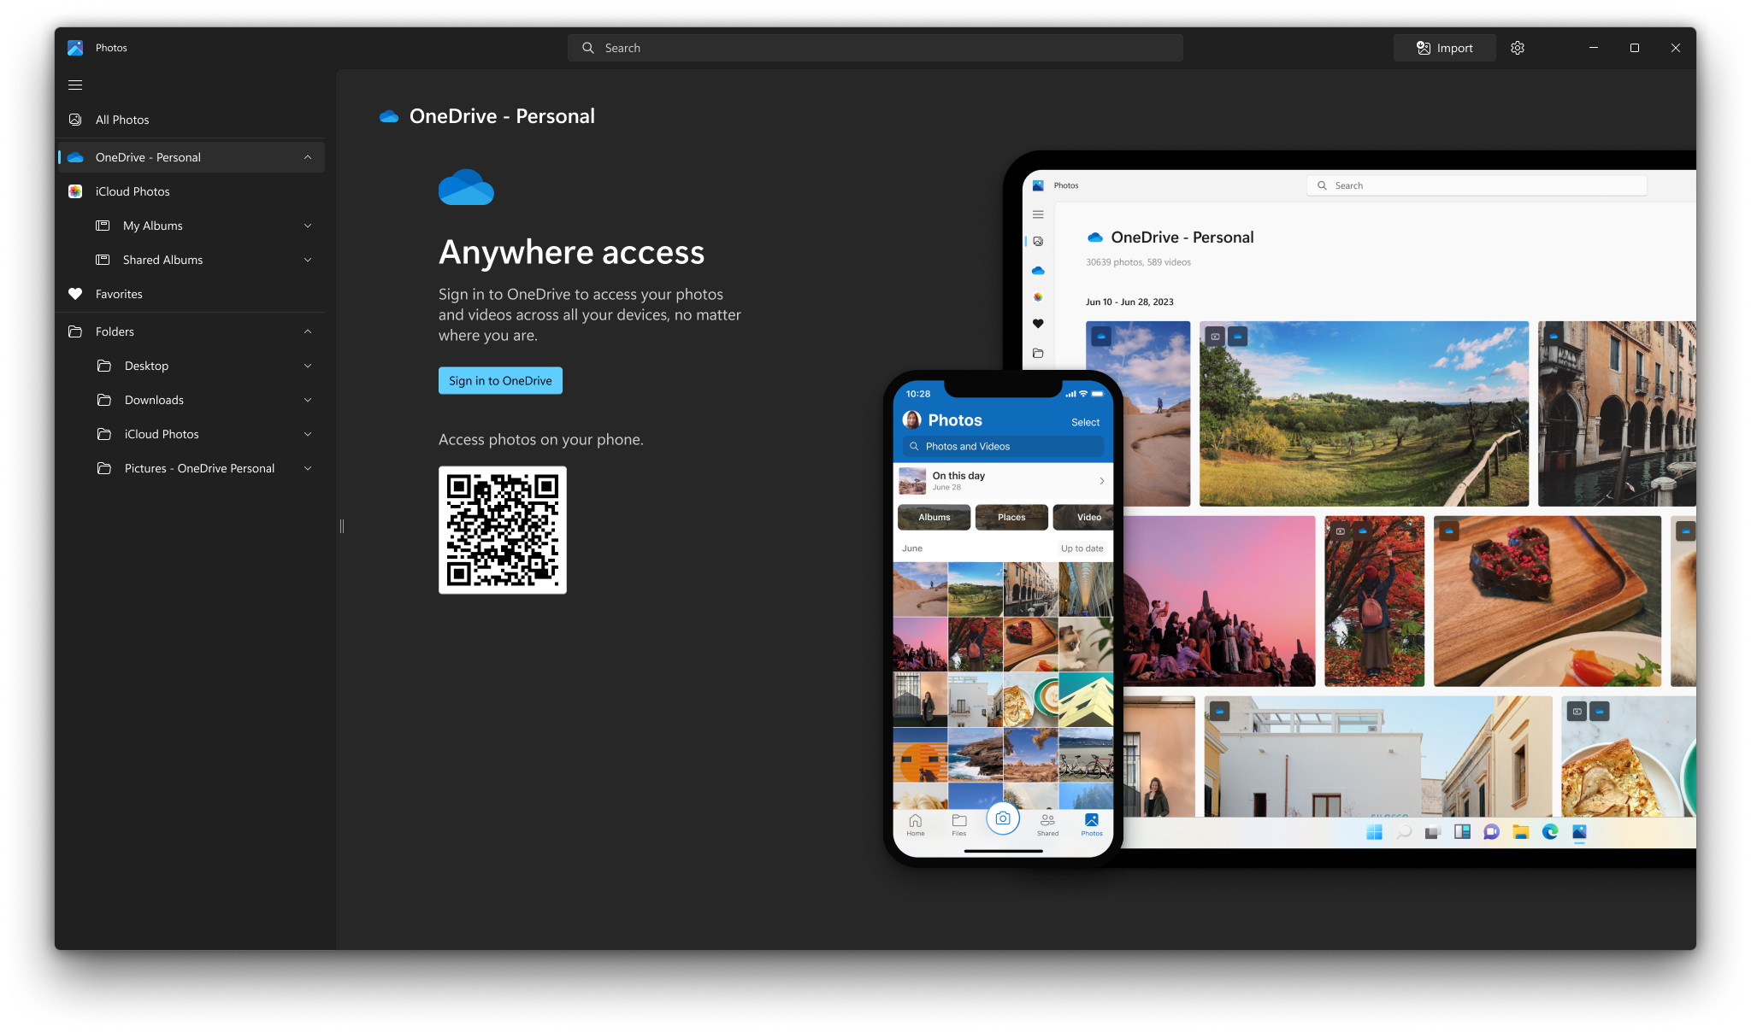
Task: Toggle visibility of Desktop folder
Action: (x=308, y=365)
